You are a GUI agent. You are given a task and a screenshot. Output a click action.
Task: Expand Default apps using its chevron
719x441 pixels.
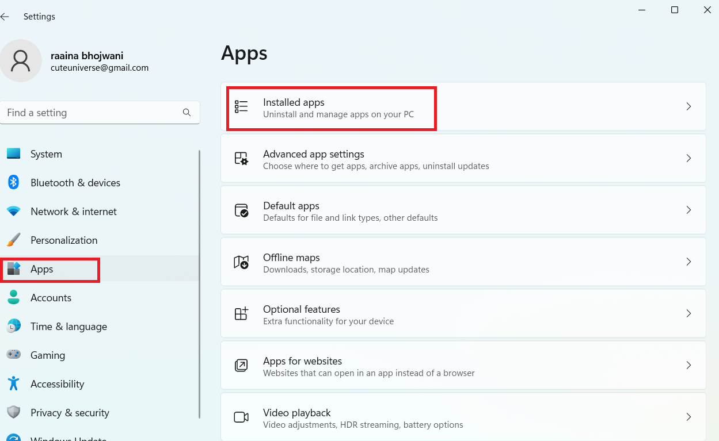click(688, 210)
